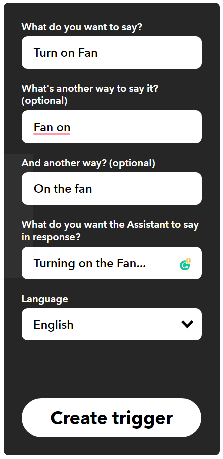Open the Language dropdown showing English
The height and width of the screenshot is (459, 223).
[x=112, y=324]
